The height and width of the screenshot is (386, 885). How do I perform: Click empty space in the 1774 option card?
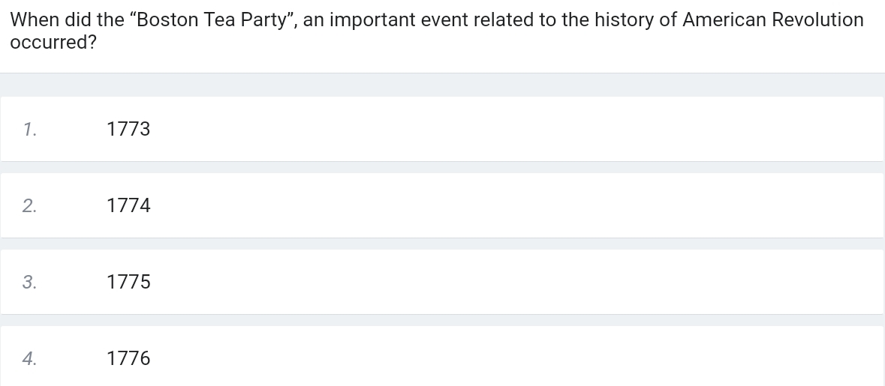coord(508,205)
